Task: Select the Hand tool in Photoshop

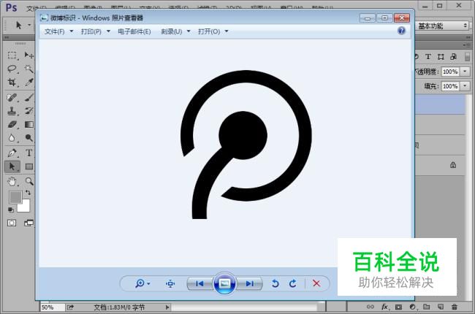Action: pyautogui.click(x=12, y=181)
